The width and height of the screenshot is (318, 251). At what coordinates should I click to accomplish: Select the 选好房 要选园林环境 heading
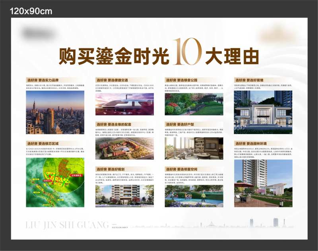249,143
